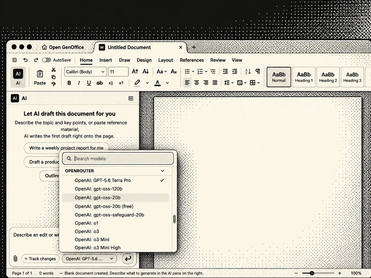Viewport: 371px width, 278px height.
Task: Toggle bold formatting
Action: [x=69, y=83]
